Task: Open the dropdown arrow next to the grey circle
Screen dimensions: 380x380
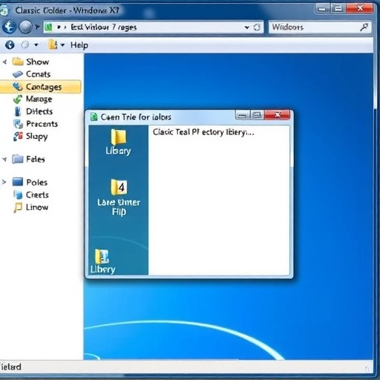Action: click(x=36, y=45)
